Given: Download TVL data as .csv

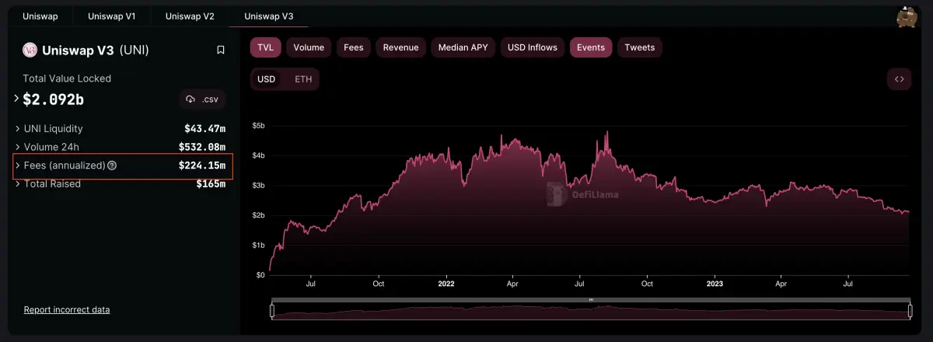Looking at the screenshot, I should coord(202,99).
